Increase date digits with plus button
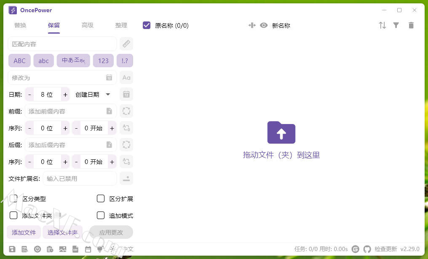The height and width of the screenshot is (259, 428). (x=65, y=95)
